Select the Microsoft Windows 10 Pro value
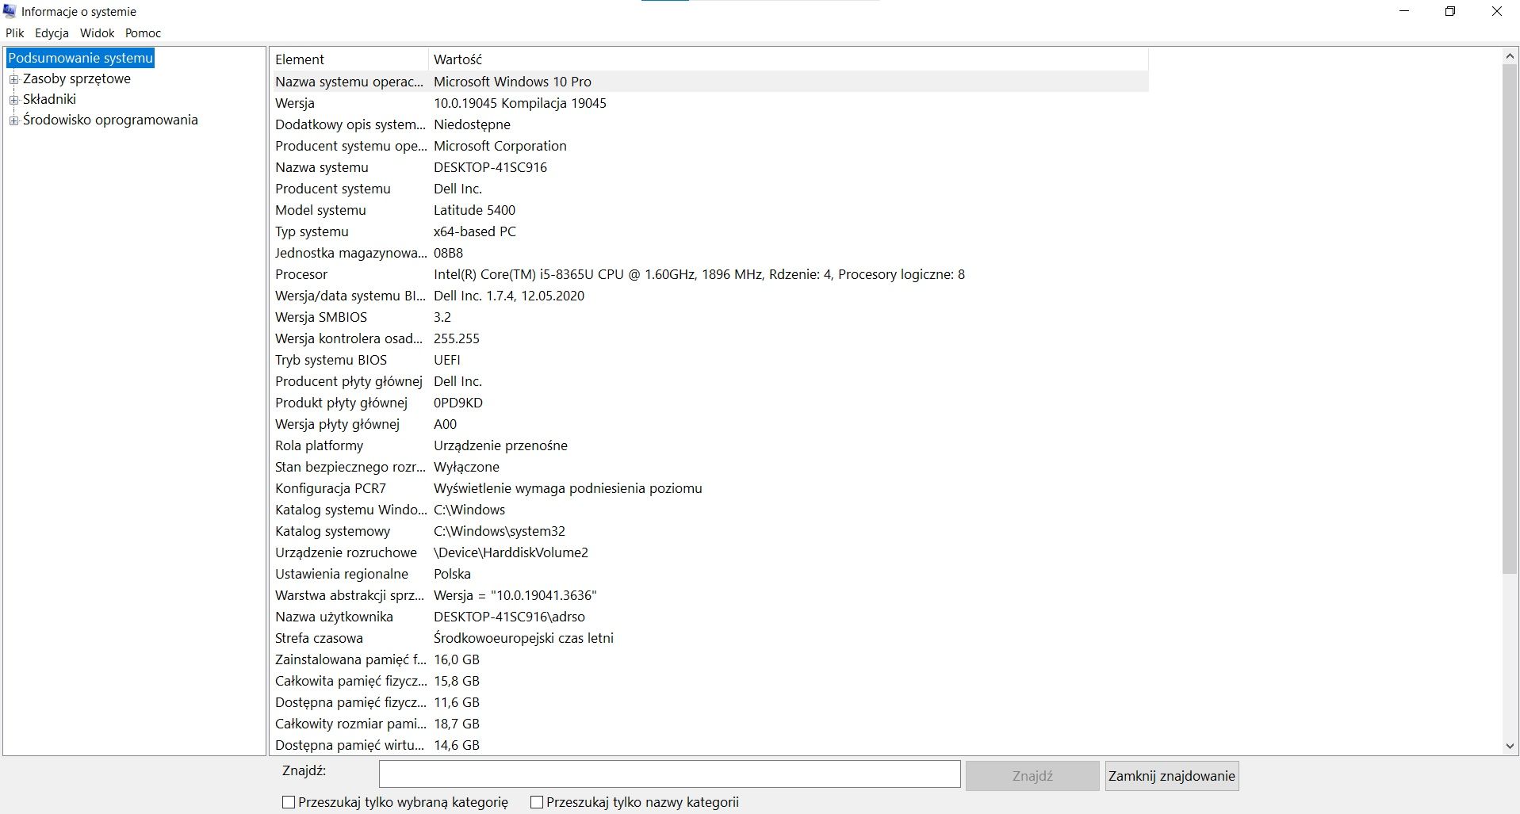The width and height of the screenshot is (1520, 814). click(x=512, y=82)
